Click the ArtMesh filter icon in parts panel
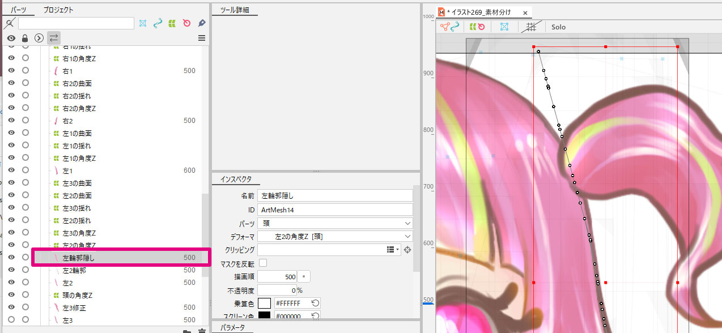This screenshot has width=722, height=333. 143,23
